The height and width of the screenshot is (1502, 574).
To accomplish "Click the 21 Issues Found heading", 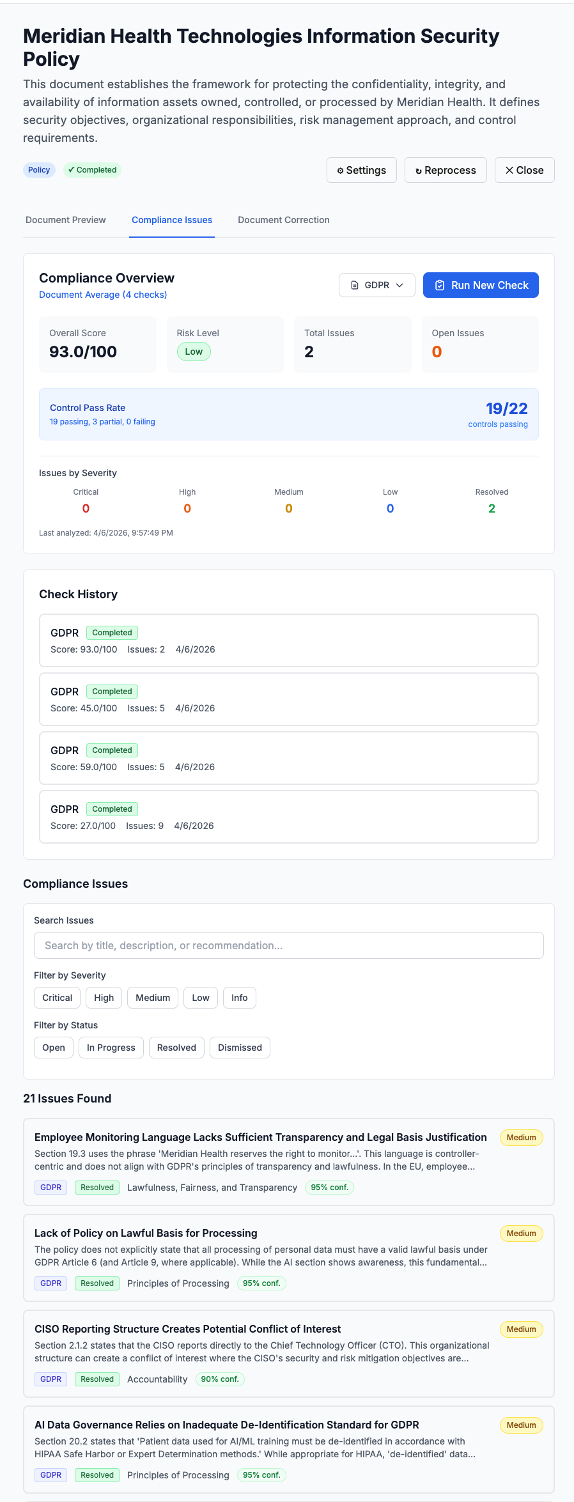I will [x=67, y=1099].
